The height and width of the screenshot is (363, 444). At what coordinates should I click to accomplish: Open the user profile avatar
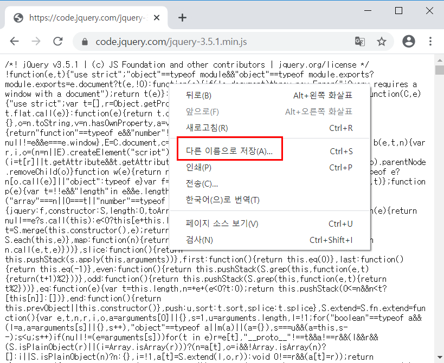(409, 41)
